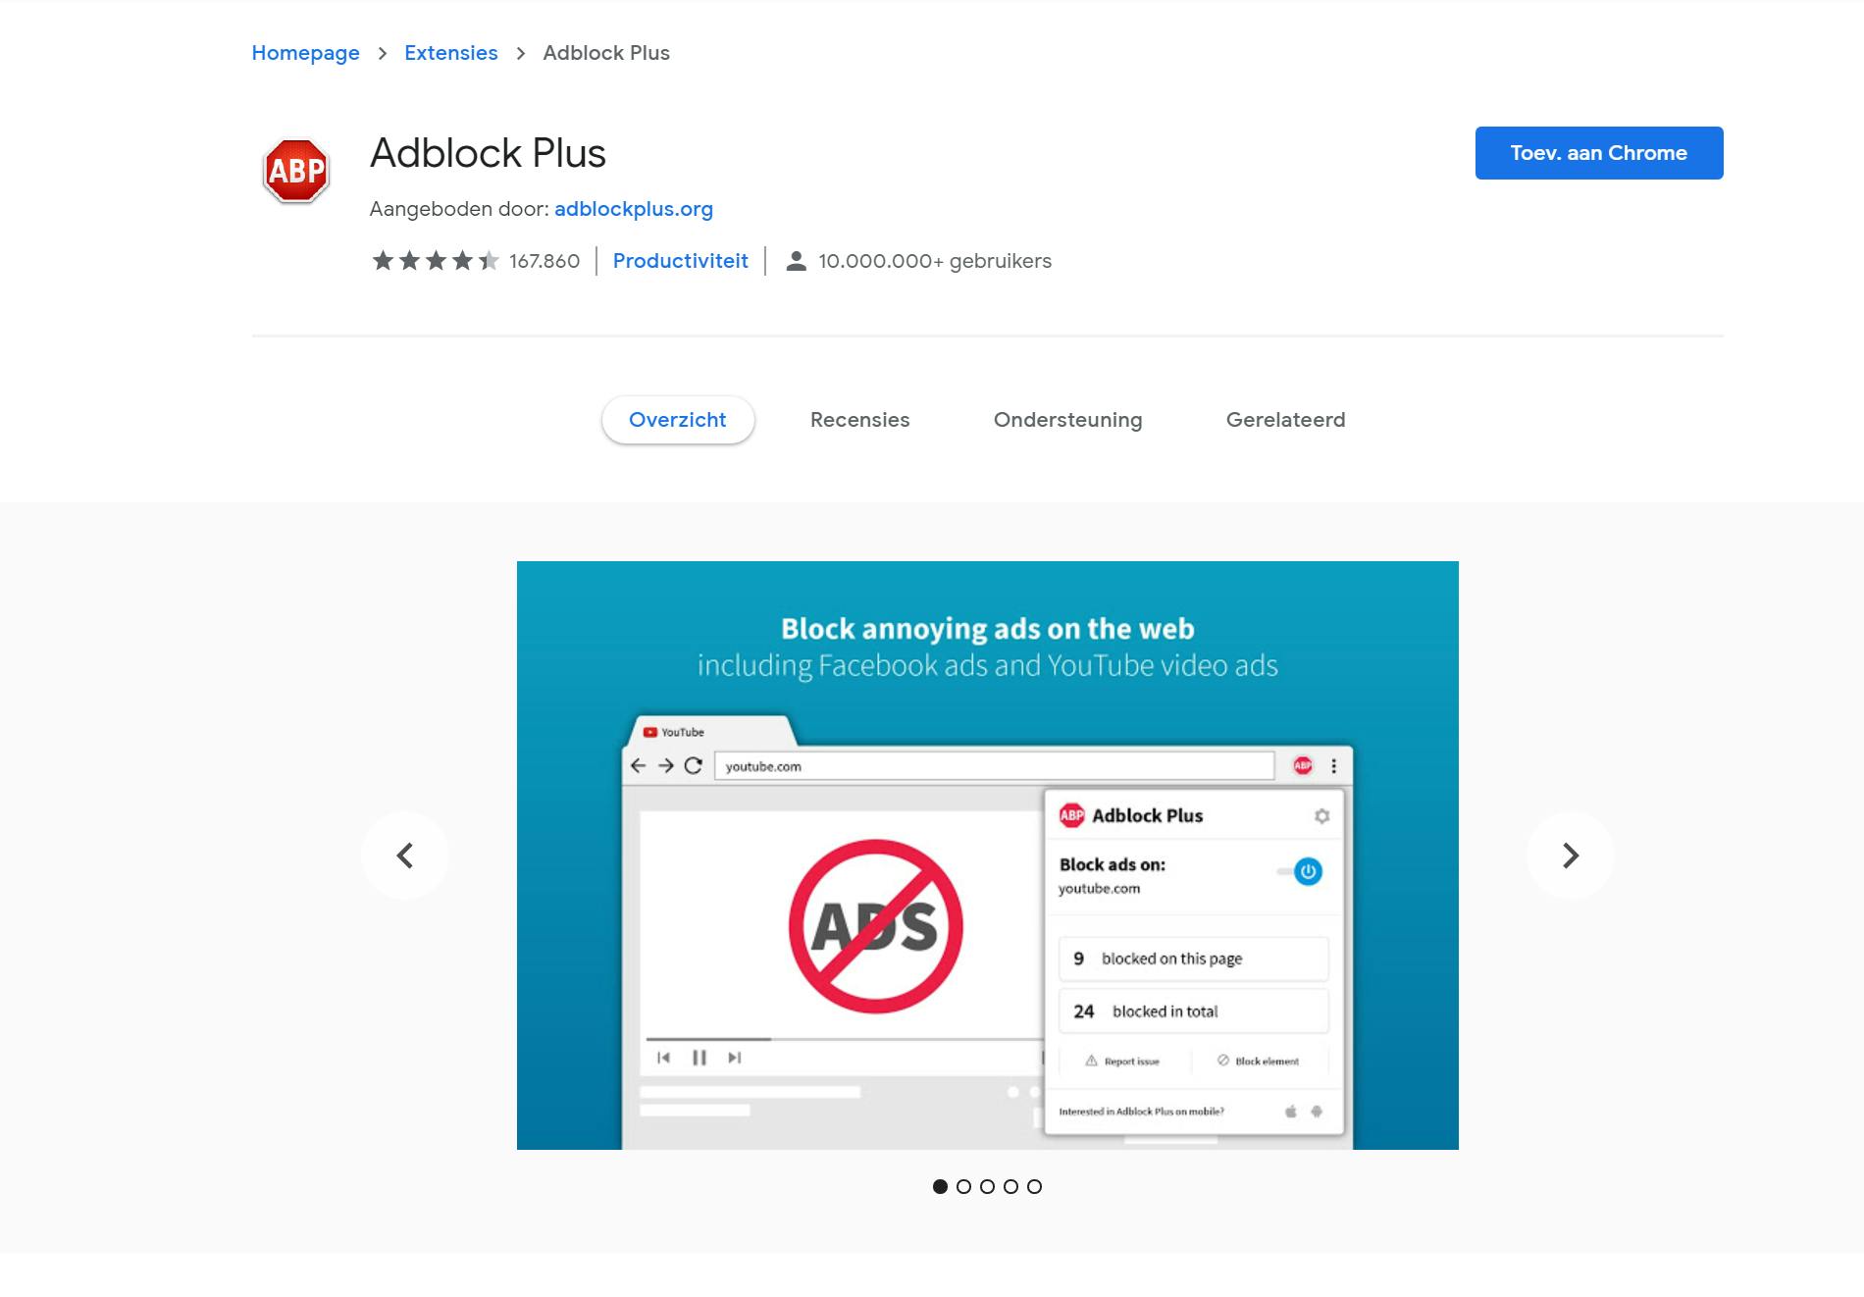This screenshot has height=1297, width=1864.
Task: Click the ABP icon in preview toolbar
Action: (1302, 766)
